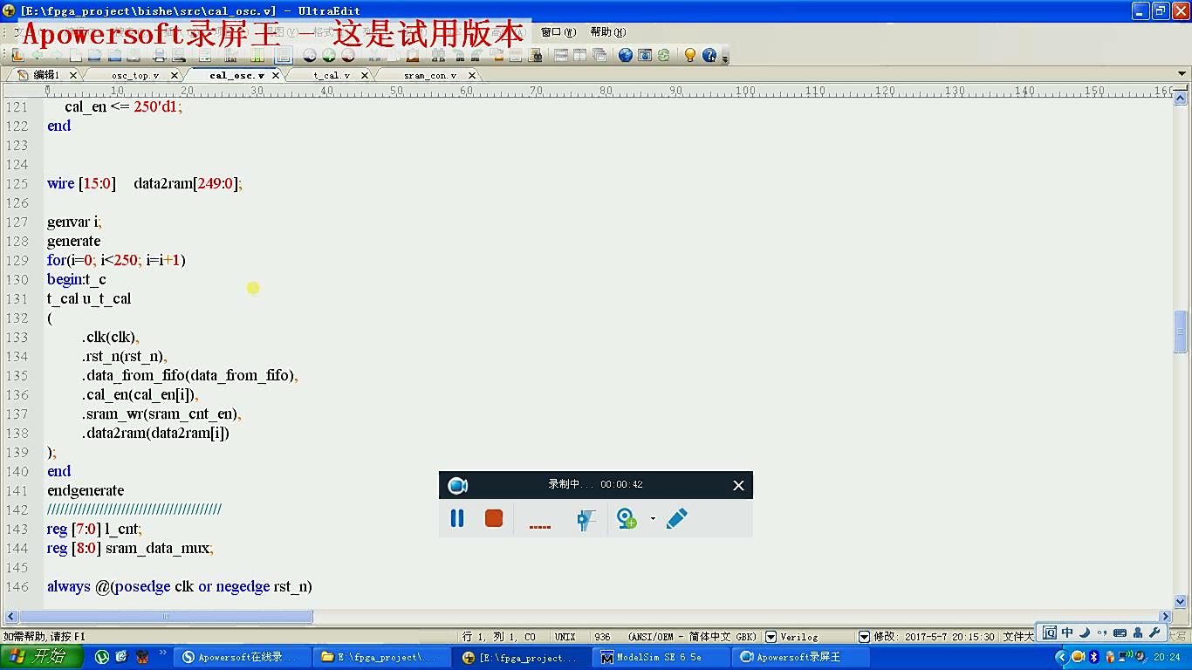Click the scroll-right arrow of the horizontal scrollbar

1165,616
